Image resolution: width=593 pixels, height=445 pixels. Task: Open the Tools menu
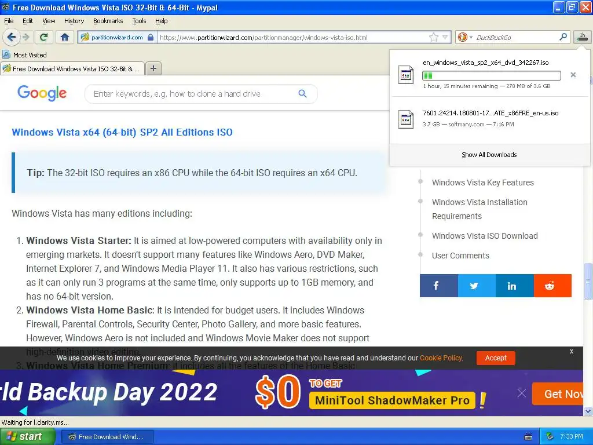click(139, 21)
